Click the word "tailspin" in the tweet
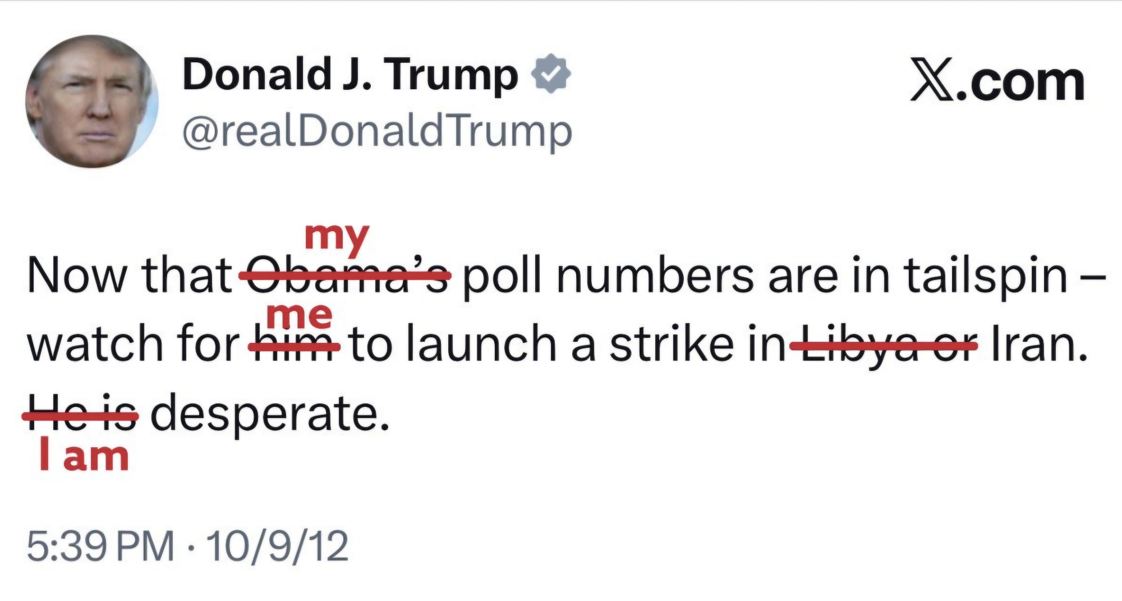Image resolution: width=1122 pixels, height=601 pixels. coord(985,276)
